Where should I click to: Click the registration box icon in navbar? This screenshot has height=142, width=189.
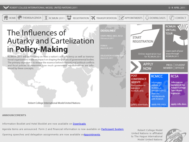click(69, 18)
